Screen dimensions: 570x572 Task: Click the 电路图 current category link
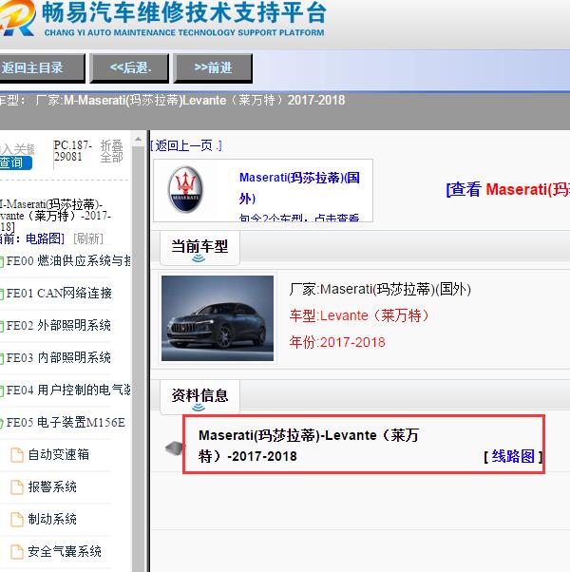coord(45,238)
